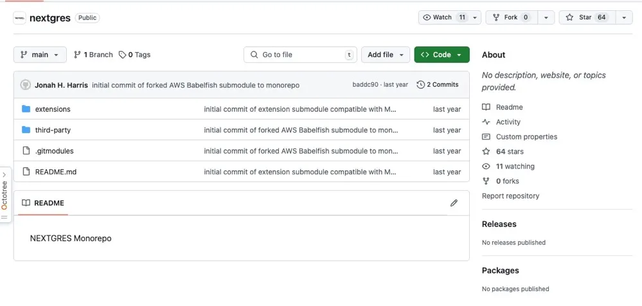Expand the main branch dropdown
Image resolution: width=642 pixels, height=306 pixels.
[x=40, y=55]
